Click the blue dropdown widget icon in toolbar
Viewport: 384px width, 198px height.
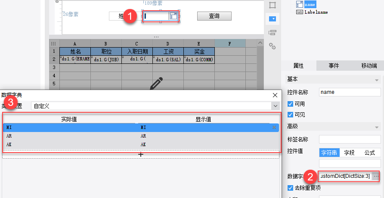coord(273,19)
